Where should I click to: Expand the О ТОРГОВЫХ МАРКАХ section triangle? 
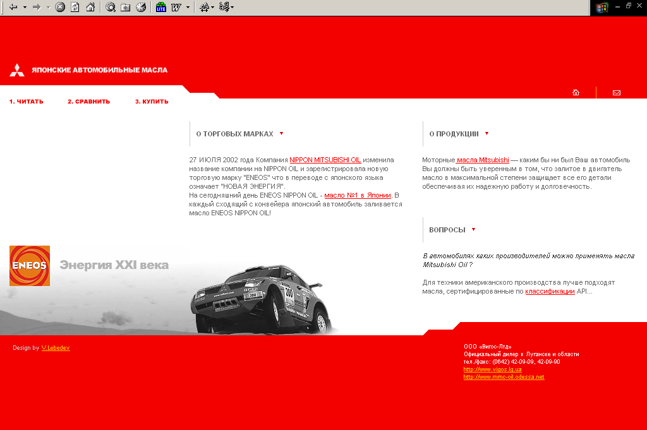coord(282,134)
